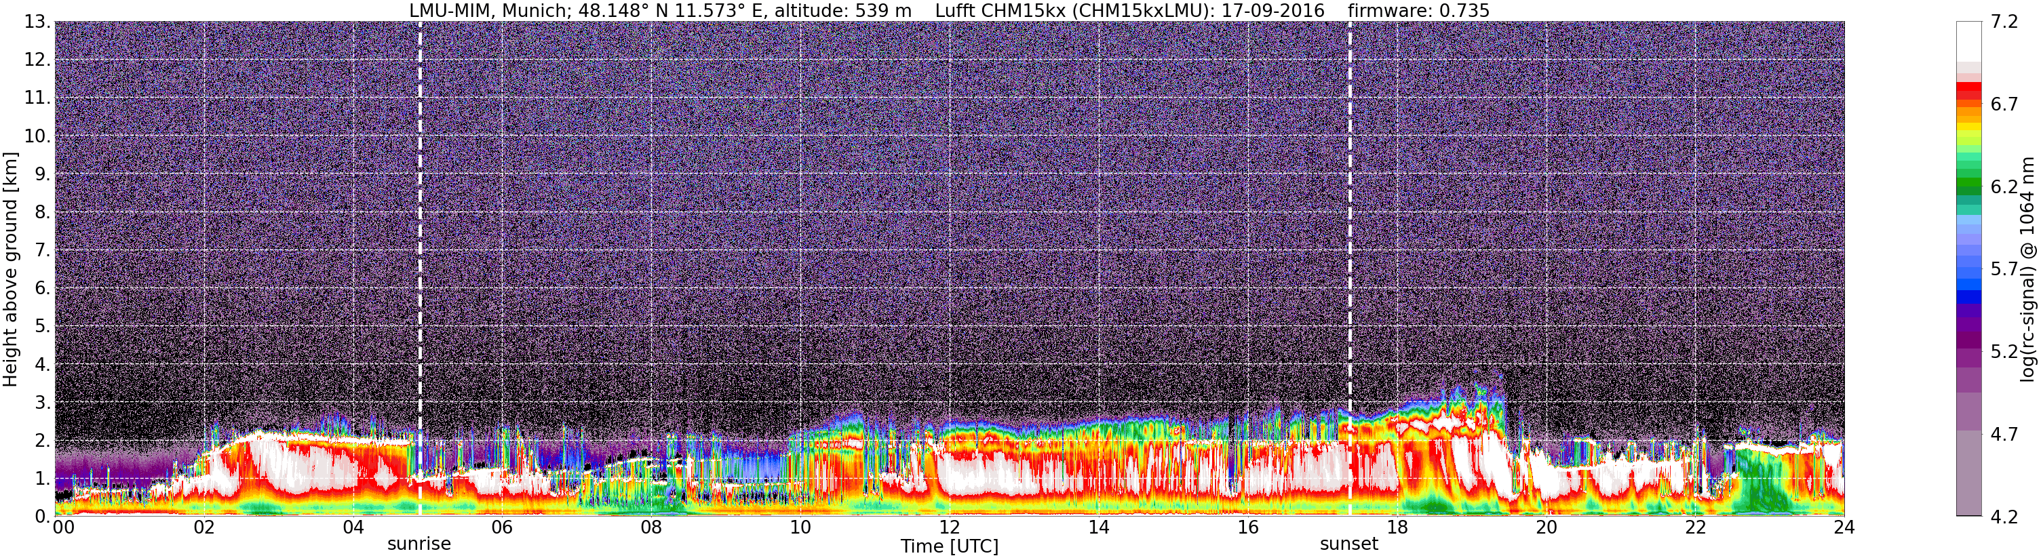Click the x-axis tick label 12

(x=949, y=527)
